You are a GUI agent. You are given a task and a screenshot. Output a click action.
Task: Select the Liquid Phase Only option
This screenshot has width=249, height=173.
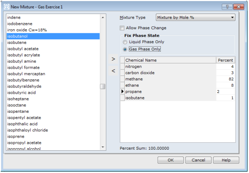tap(125, 42)
